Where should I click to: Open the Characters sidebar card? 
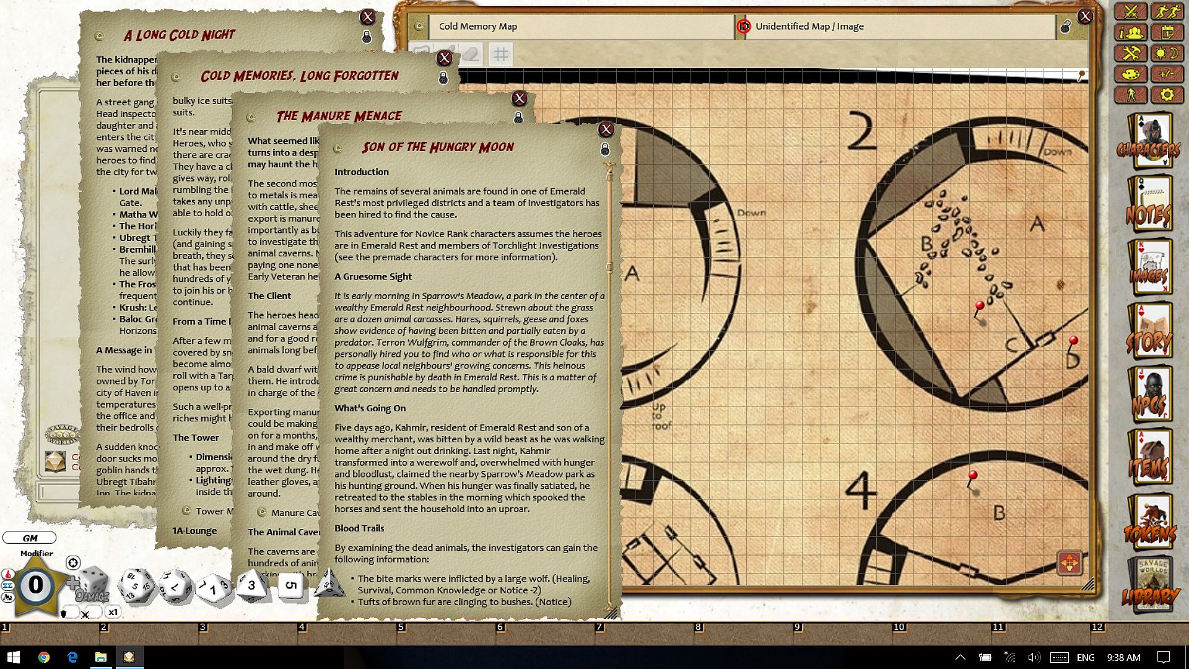pyautogui.click(x=1149, y=141)
